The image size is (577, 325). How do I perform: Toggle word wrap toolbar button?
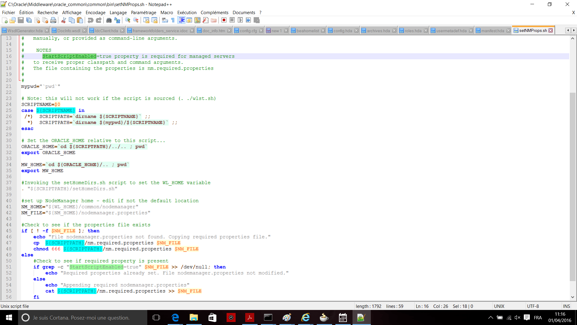[x=165, y=20]
